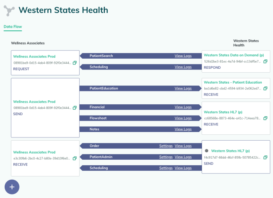This screenshot has width=273, height=198.
Task: Click the network logo beside Western States Health
Action: (9, 11)
